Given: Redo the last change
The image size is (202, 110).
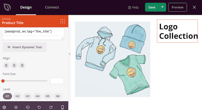Looking at the screenshot, I should 51,107.
